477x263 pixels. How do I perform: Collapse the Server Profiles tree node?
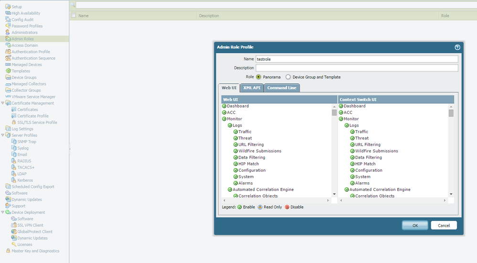click(x=2, y=135)
